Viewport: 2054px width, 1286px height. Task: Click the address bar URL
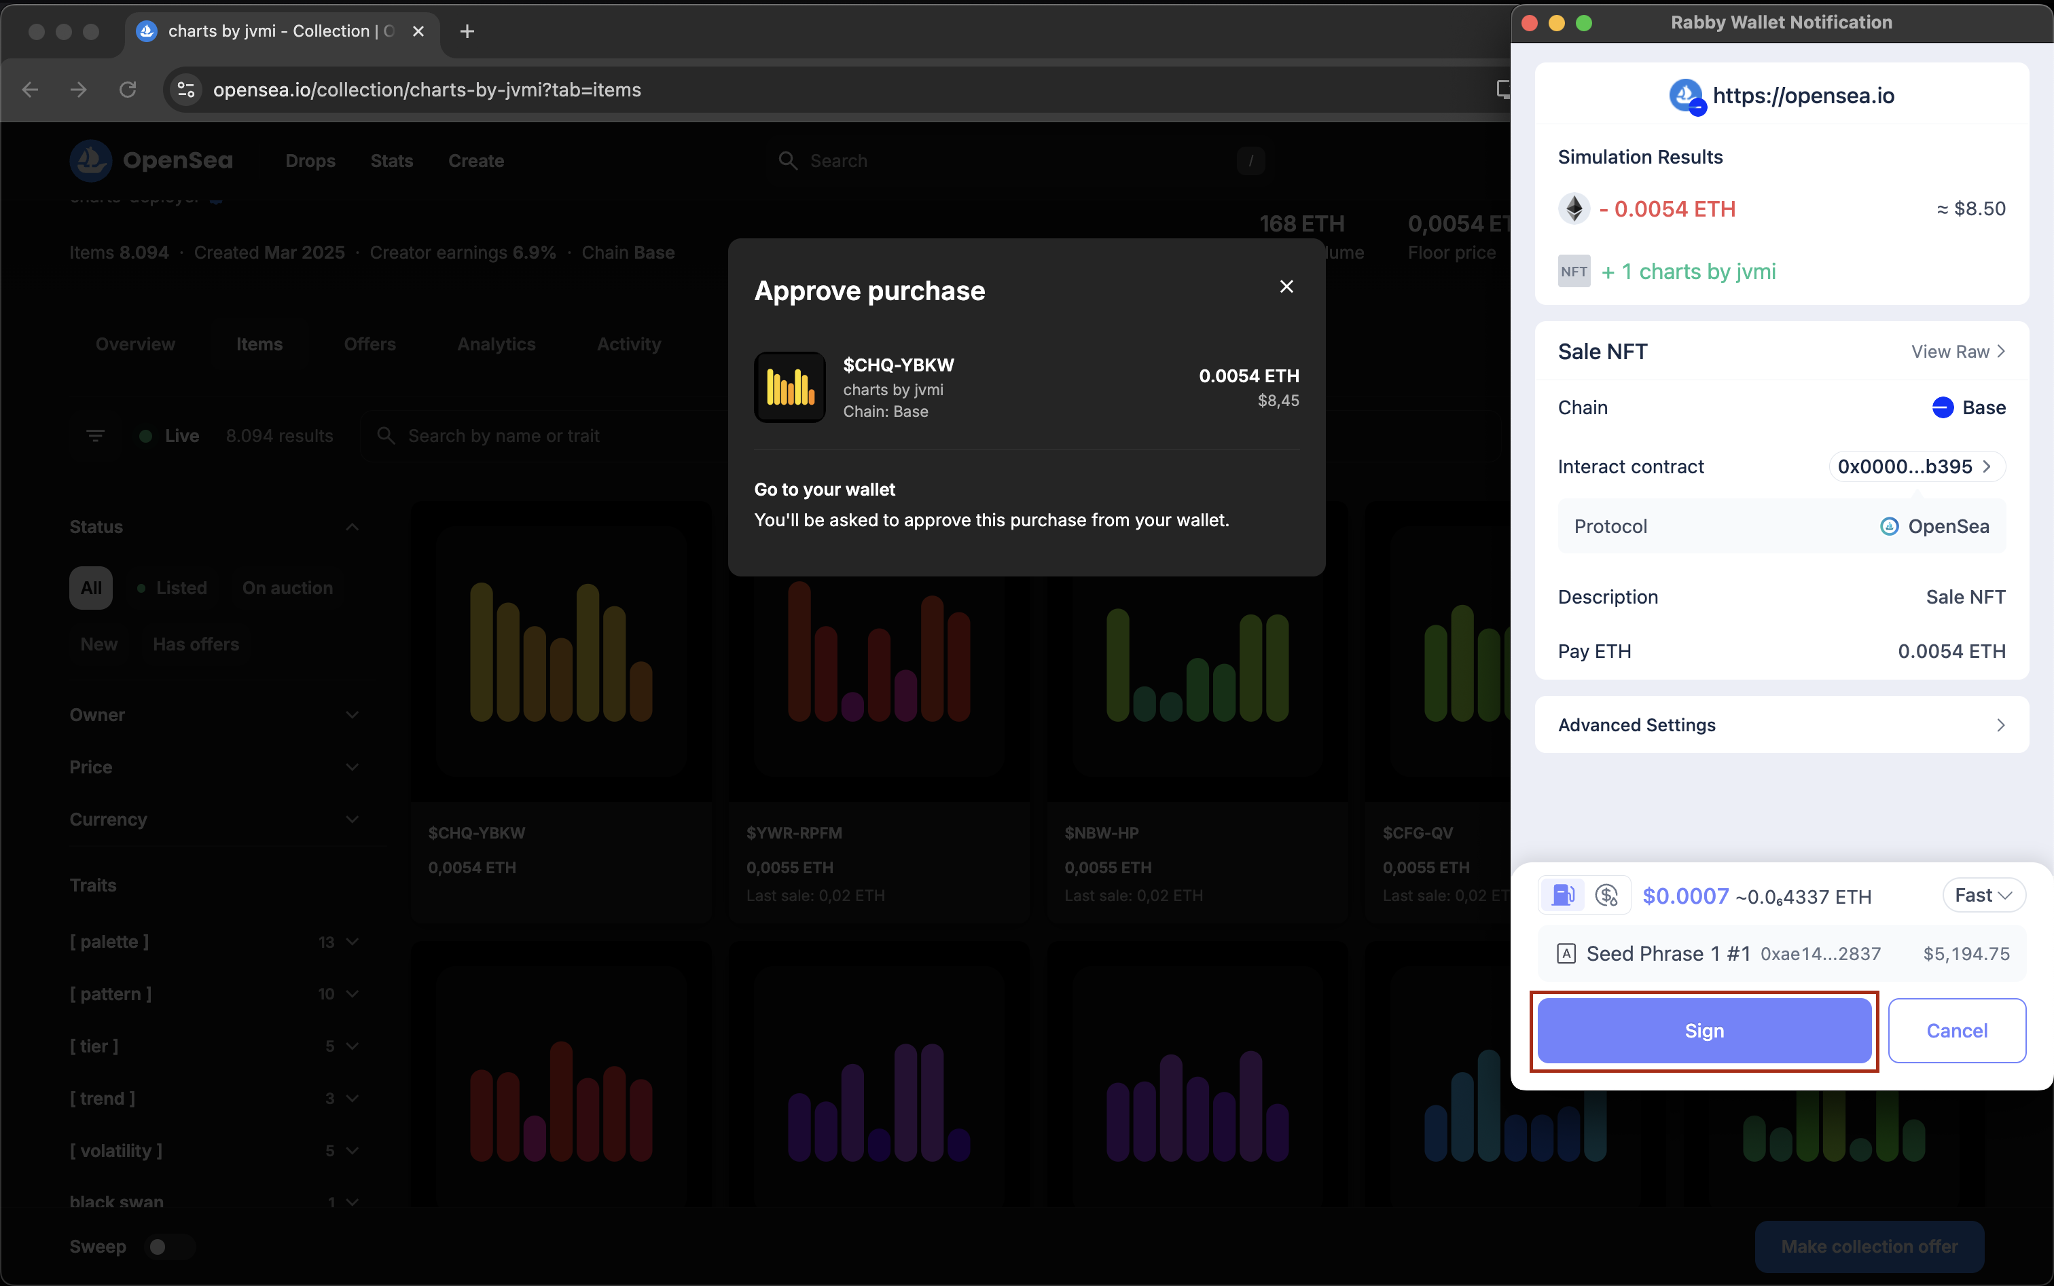click(x=427, y=90)
